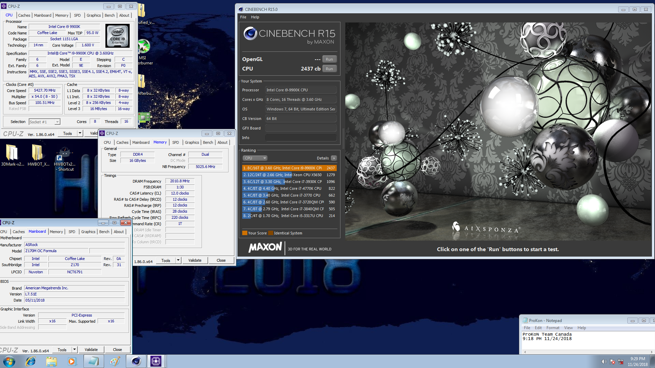The height and width of the screenshot is (368, 655).
Task: Click the Cinebench R15 logo sphere
Action: point(250,33)
